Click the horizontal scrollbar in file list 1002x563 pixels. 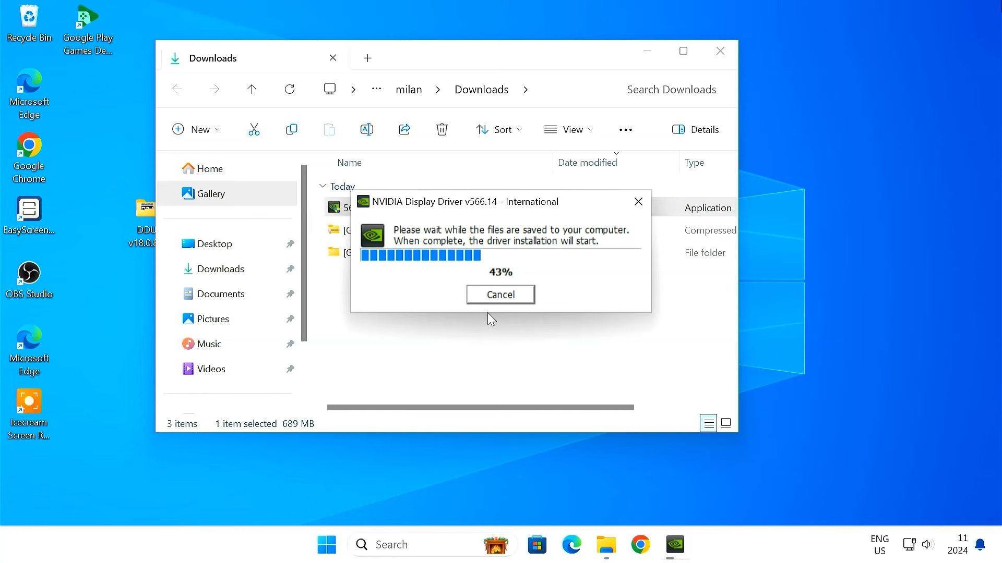click(x=480, y=407)
